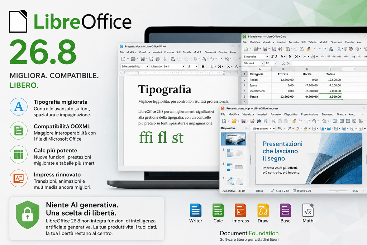Toggle center horizontal alignment in Calc
The width and height of the screenshot is (367, 245).
[x=328, y=57]
